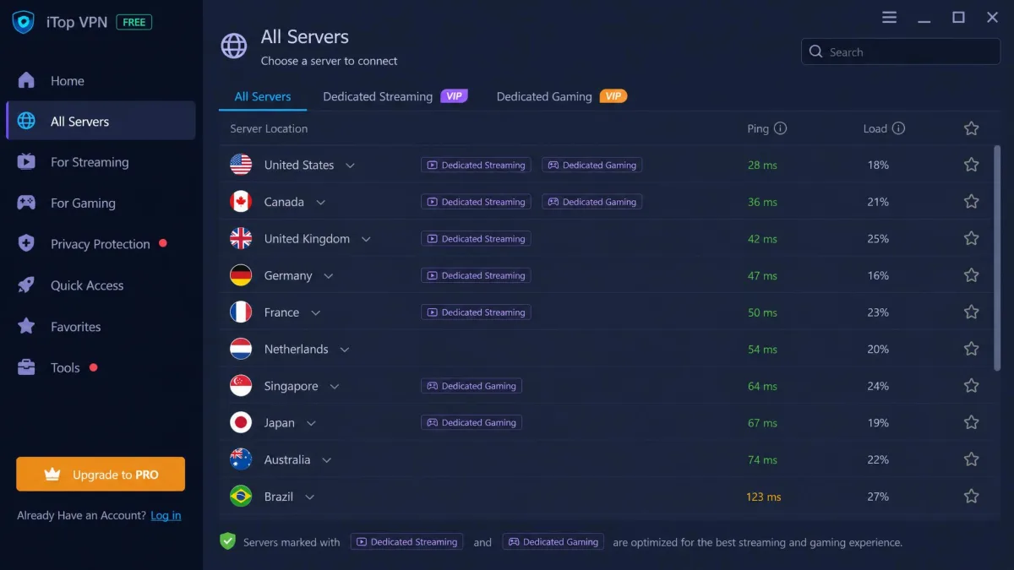Screen dimensions: 1014x570
Task: Favorite the France server star
Action: pyautogui.click(x=972, y=312)
